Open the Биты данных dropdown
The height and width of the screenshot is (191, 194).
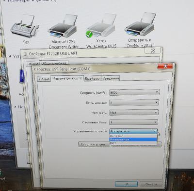click(134, 103)
